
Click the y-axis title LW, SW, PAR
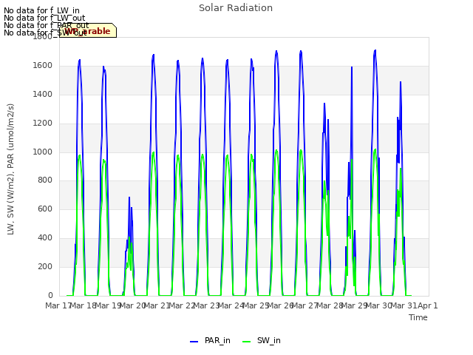tap(10, 169)
